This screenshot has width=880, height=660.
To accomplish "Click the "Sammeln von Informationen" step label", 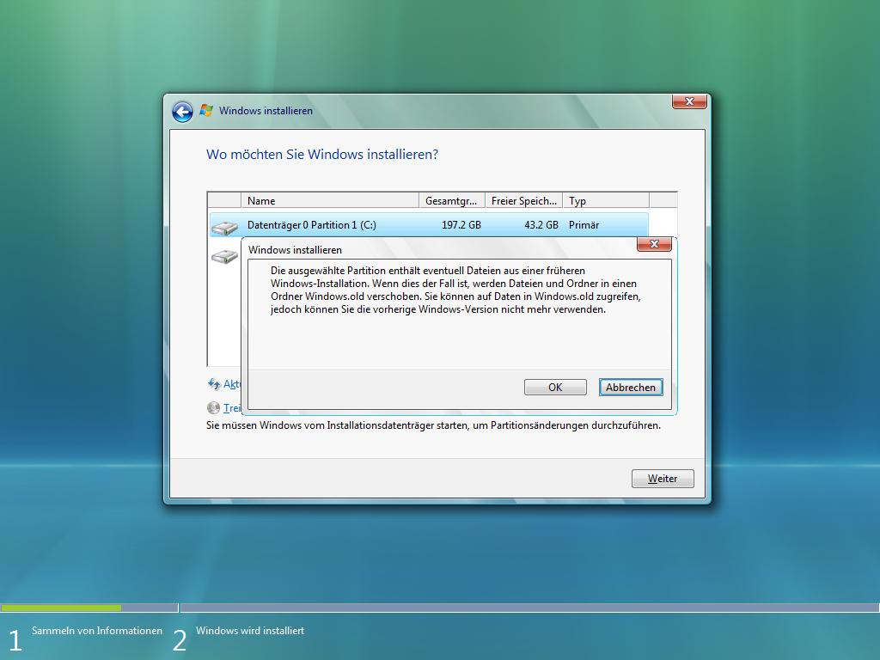I will click(97, 631).
